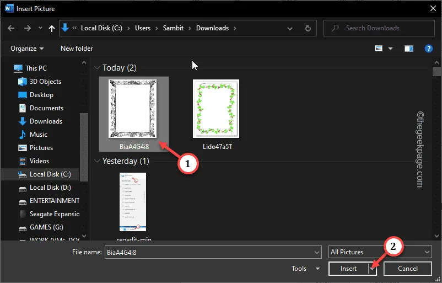Collapse the Yesterday (1) group
The height and width of the screenshot is (283, 442).
[x=97, y=161]
